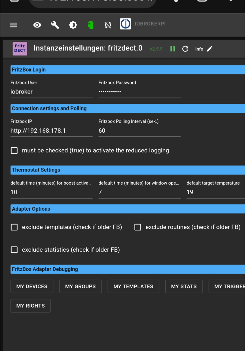Enable the reduced logging checkbox
245x351 pixels.
click(14, 151)
